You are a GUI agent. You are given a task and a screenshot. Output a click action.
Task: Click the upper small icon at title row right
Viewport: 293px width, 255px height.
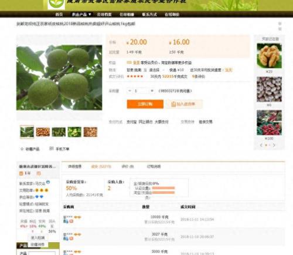[x=280, y=24]
